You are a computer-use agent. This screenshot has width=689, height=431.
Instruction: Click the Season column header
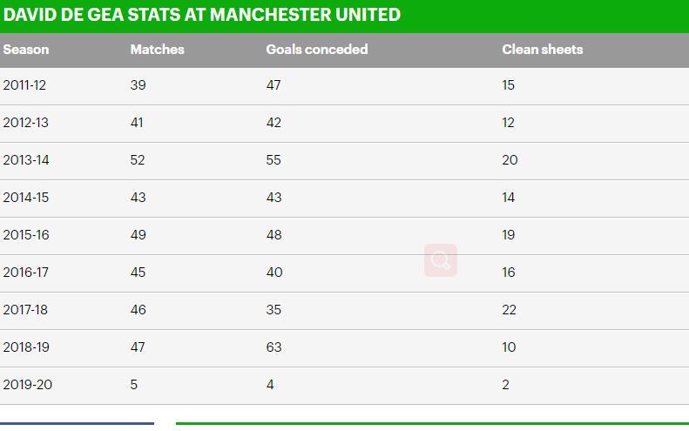pos(26,50)
